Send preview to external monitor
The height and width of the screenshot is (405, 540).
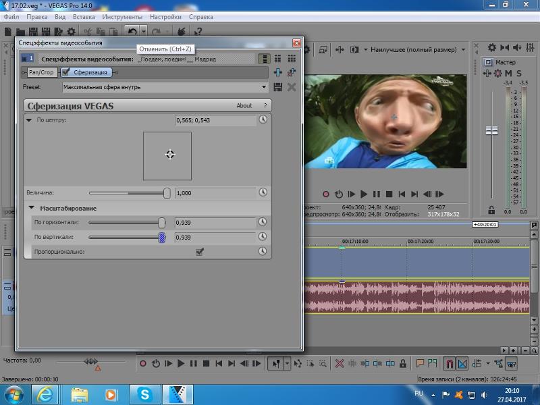pyautogui.click(x=323, y=50)
